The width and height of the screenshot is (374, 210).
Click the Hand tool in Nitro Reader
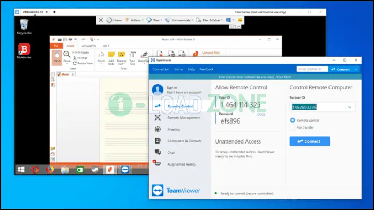coord(57,57)
